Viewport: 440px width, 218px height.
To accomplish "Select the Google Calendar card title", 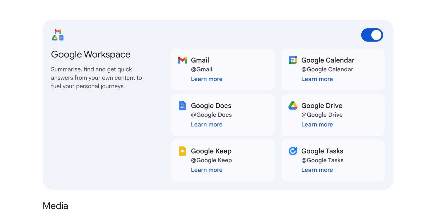I will [x=328, y=60].
